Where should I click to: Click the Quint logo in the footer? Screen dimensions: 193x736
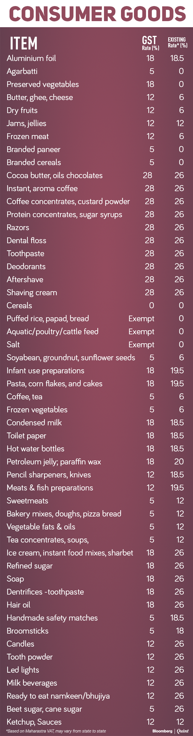click(x=183, y=731)
